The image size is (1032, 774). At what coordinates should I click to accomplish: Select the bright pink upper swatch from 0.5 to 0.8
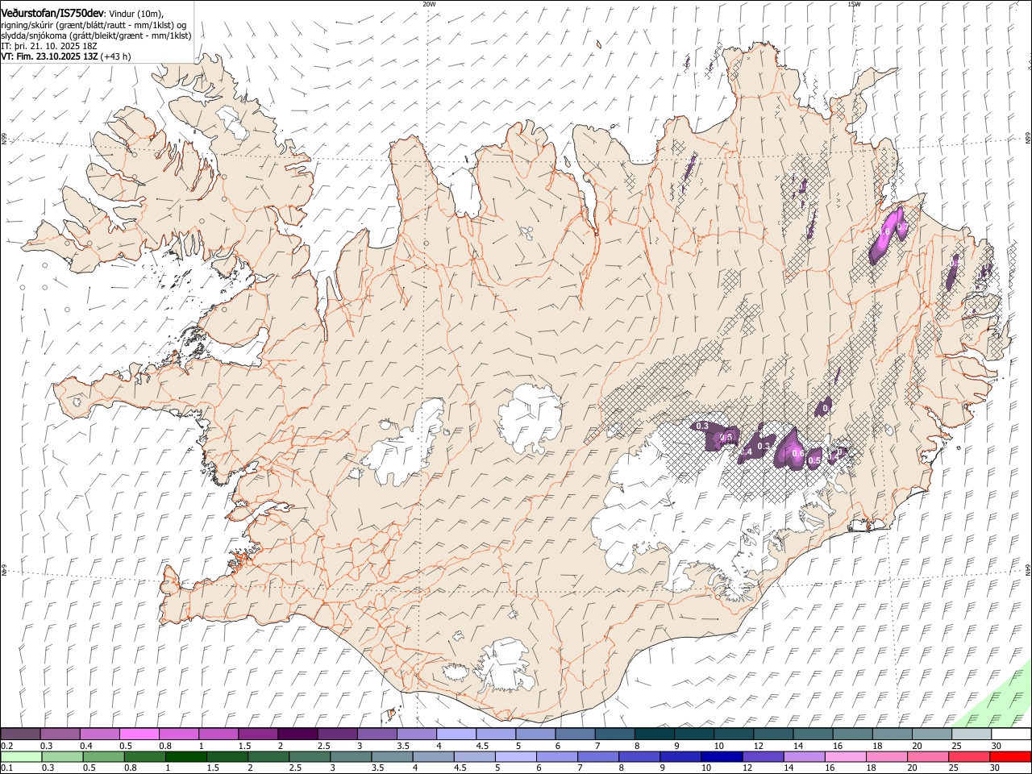(139, 734)
